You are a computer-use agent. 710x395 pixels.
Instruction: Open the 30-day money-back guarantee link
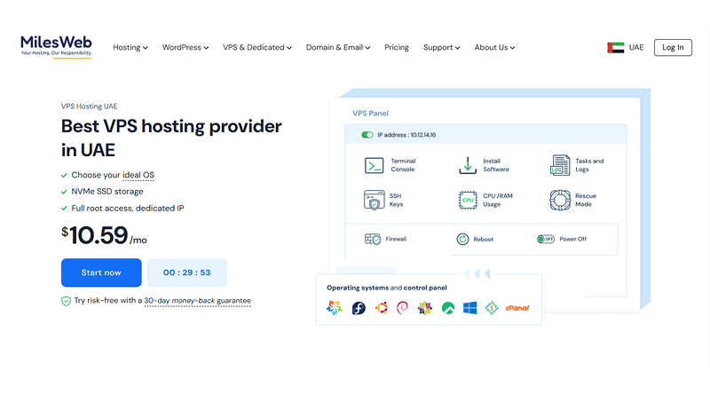(x=197, y=301)
